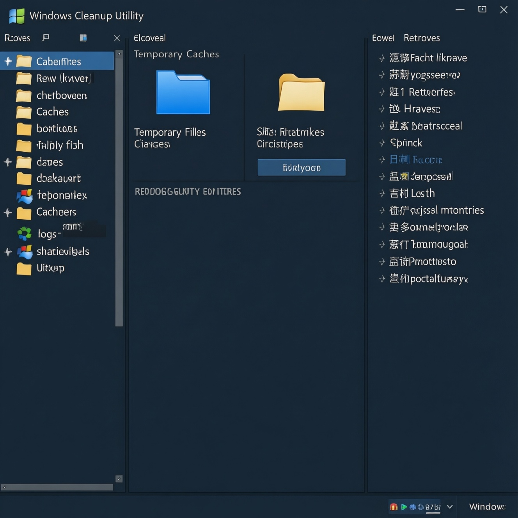Open the tray overflow chevron
This screenshot has height=518, width=518.
pyautogui.click(x=450, y=507)
